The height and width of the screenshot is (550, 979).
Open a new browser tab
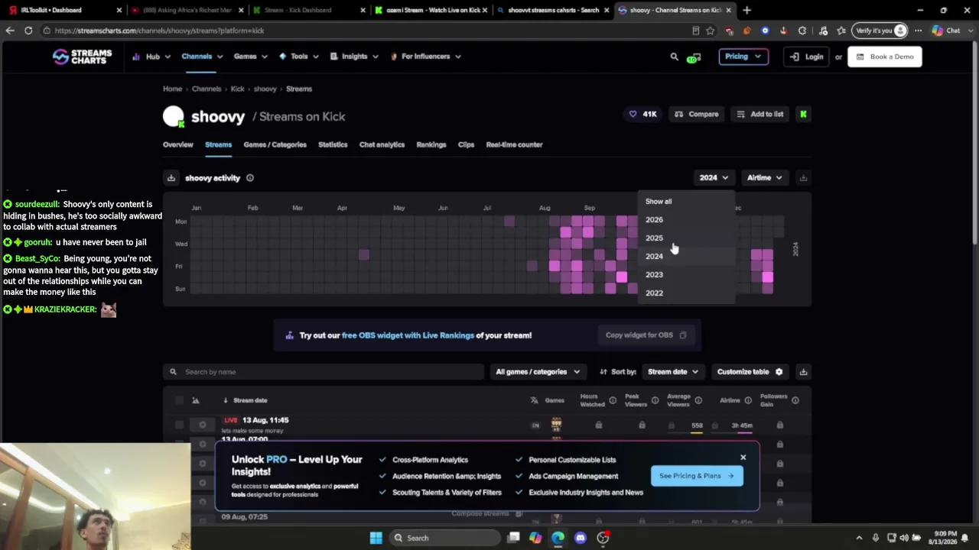(x=746, y=10)
